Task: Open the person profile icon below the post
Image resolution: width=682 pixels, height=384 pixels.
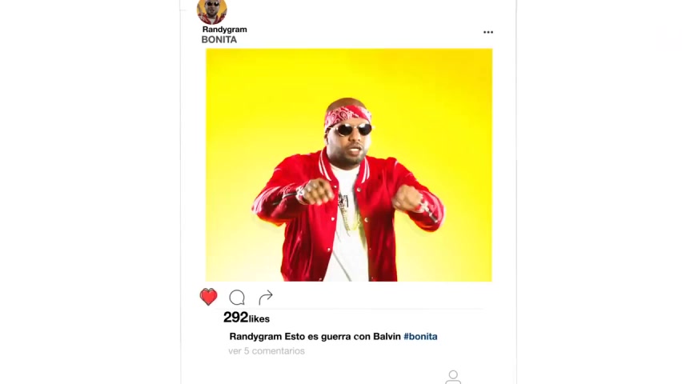Action: click(x=453, y=377)
